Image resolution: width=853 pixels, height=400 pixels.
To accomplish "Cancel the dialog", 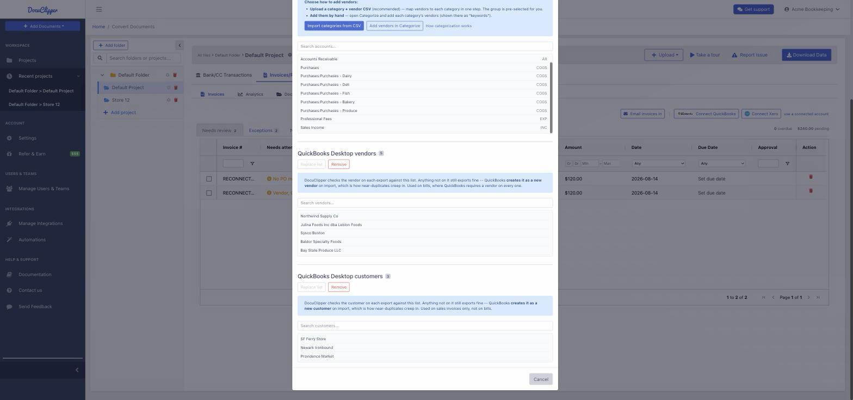I will click(x=541, y=379).
